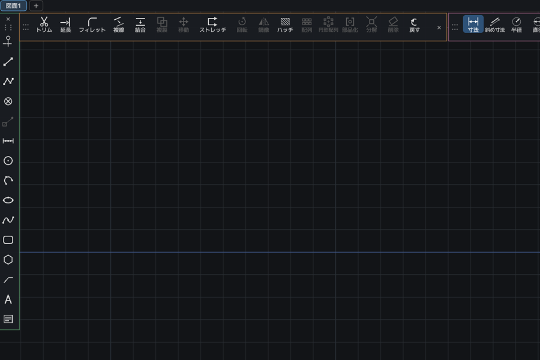Viewport: 540px width, 360px height.
Task: Select the circle with center point tool
Action: tap(8, 161)
